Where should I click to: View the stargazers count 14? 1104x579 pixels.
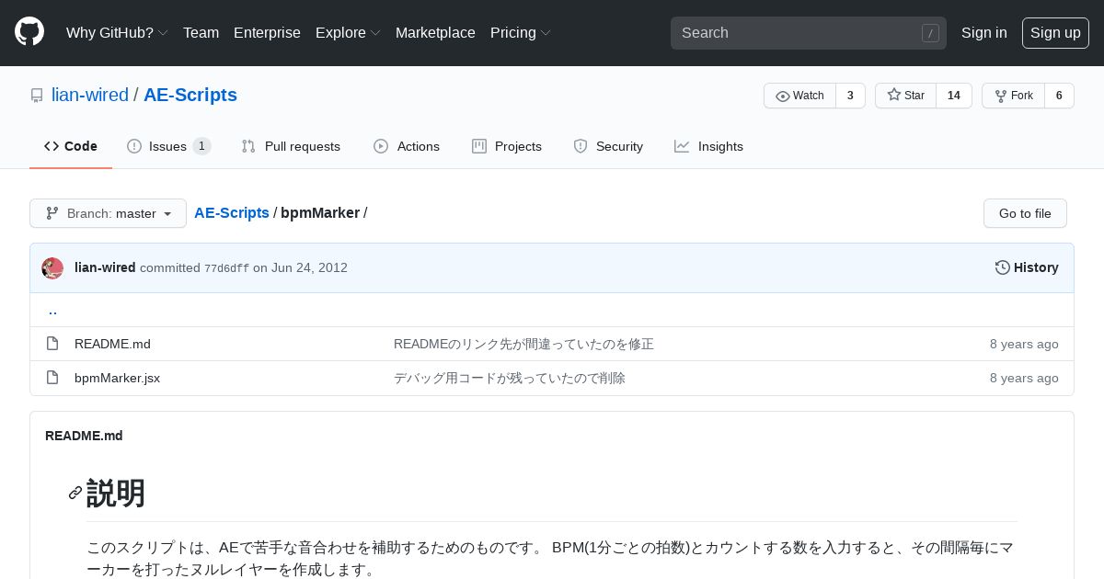954,96
